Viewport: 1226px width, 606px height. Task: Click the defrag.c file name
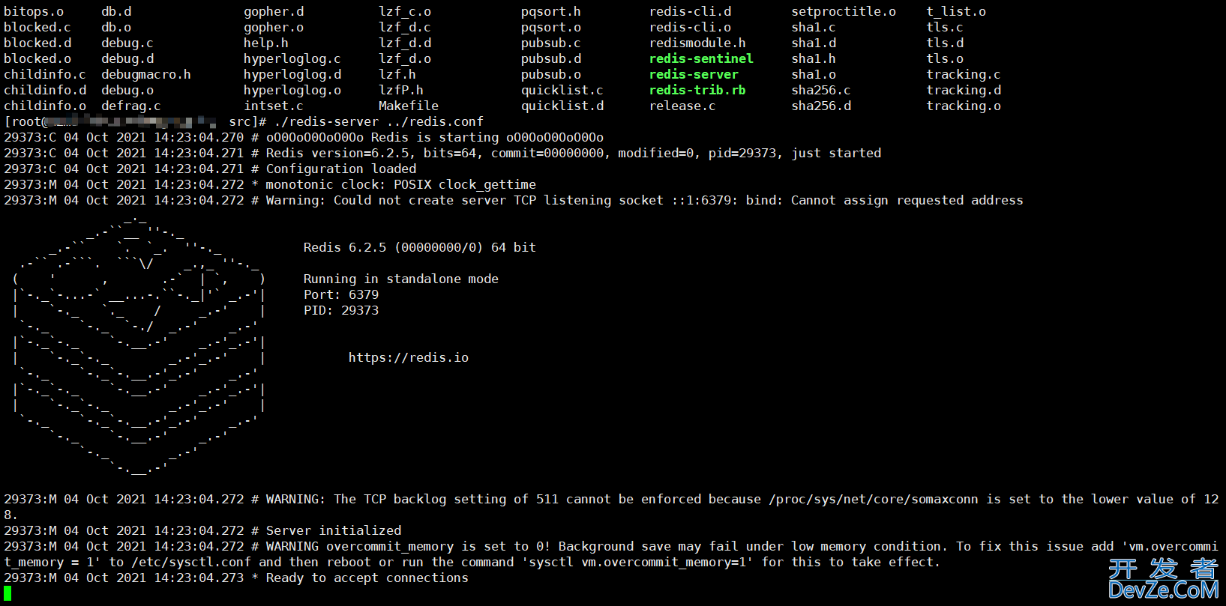[131, 106]
